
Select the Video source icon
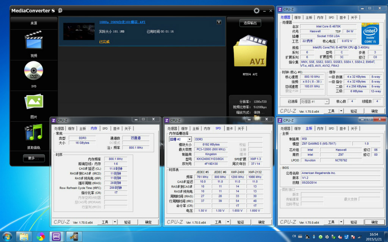pos(34,40)
